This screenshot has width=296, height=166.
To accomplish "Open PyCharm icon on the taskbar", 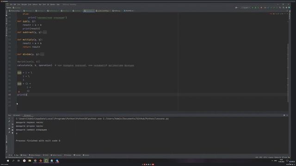I will [46, 161].
